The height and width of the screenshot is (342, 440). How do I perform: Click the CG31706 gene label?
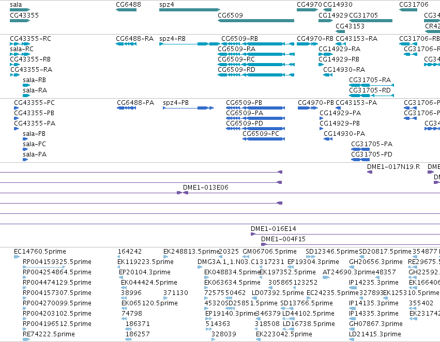414,5
